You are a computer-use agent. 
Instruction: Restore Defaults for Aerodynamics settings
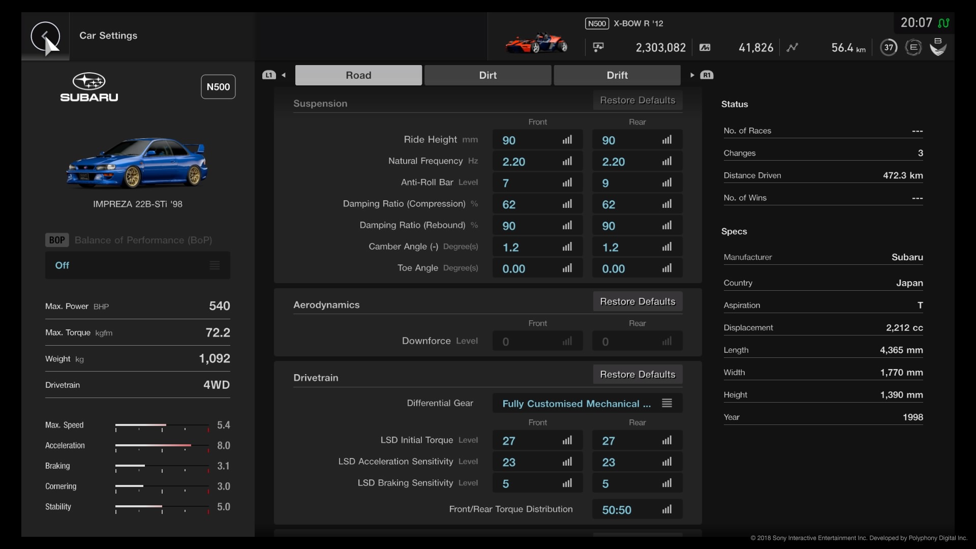(x=637, y=301)
